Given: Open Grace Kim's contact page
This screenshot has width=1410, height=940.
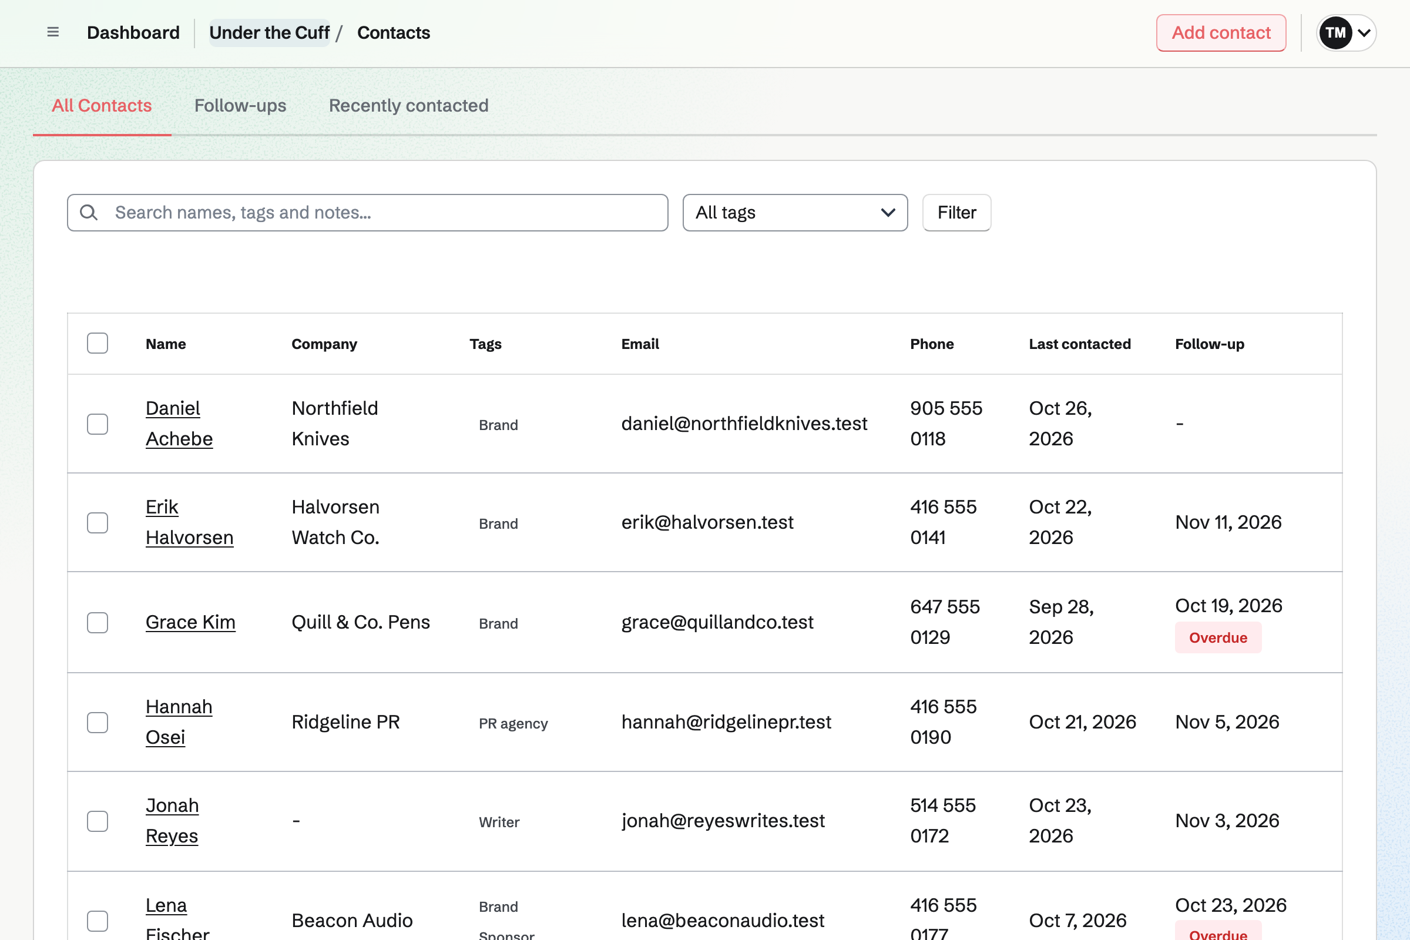Looking at the screenshot, I should (x=190, y=622).
